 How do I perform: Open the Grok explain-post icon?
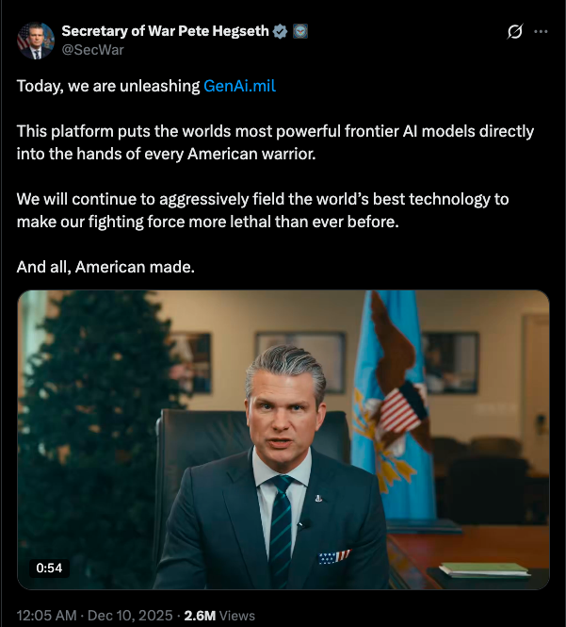click(x=514, y=31)
